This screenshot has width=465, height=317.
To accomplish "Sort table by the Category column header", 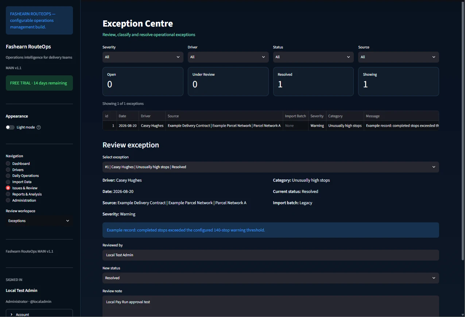I will [345, 116].
